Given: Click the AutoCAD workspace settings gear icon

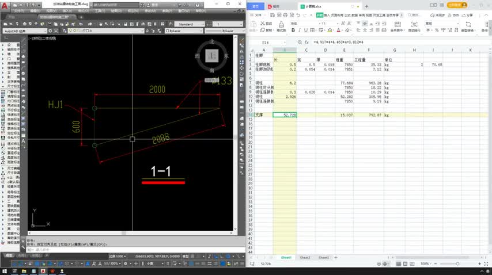Looking at the screenshot, I should [50, 31].
